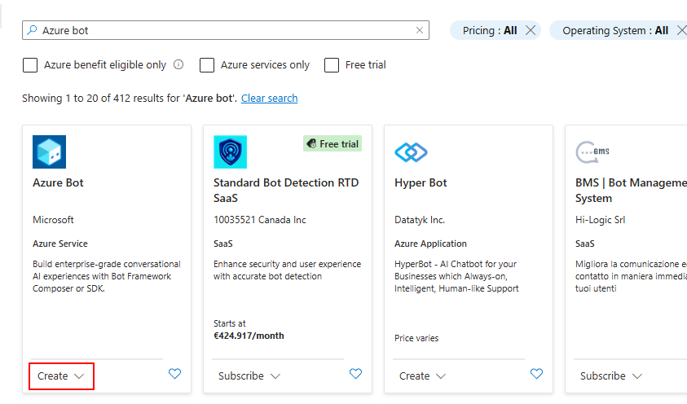Open the Azure Bot cube icon
The width and height of the screenshot is (687, 404).
pos(49,151)
